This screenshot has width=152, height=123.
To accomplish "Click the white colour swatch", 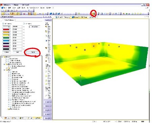I will point(6,27).
